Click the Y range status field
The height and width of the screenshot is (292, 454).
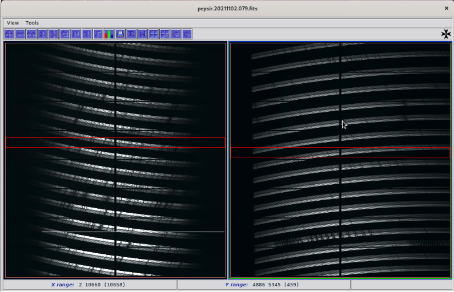coord(263,285)
